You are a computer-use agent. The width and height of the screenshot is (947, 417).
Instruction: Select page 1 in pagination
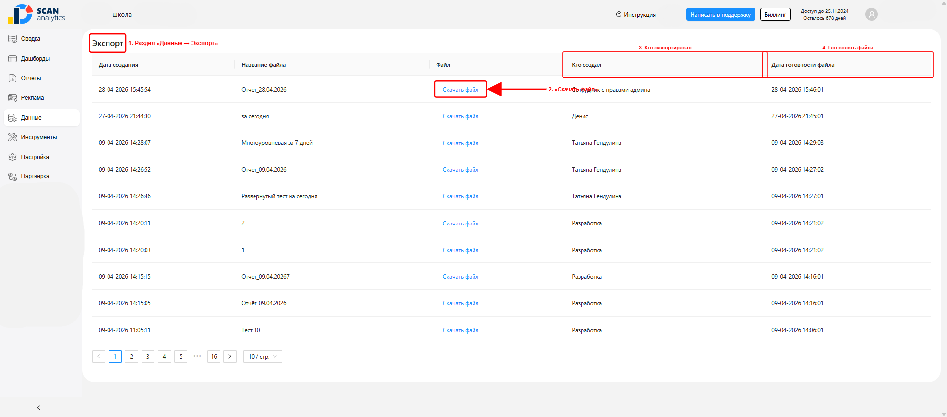click(115, 356)
